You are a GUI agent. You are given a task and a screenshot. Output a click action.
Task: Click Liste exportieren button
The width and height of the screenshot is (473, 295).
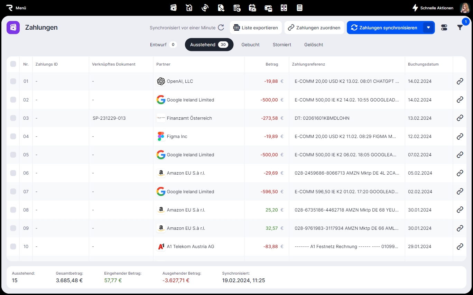click(x=256, y=28)
